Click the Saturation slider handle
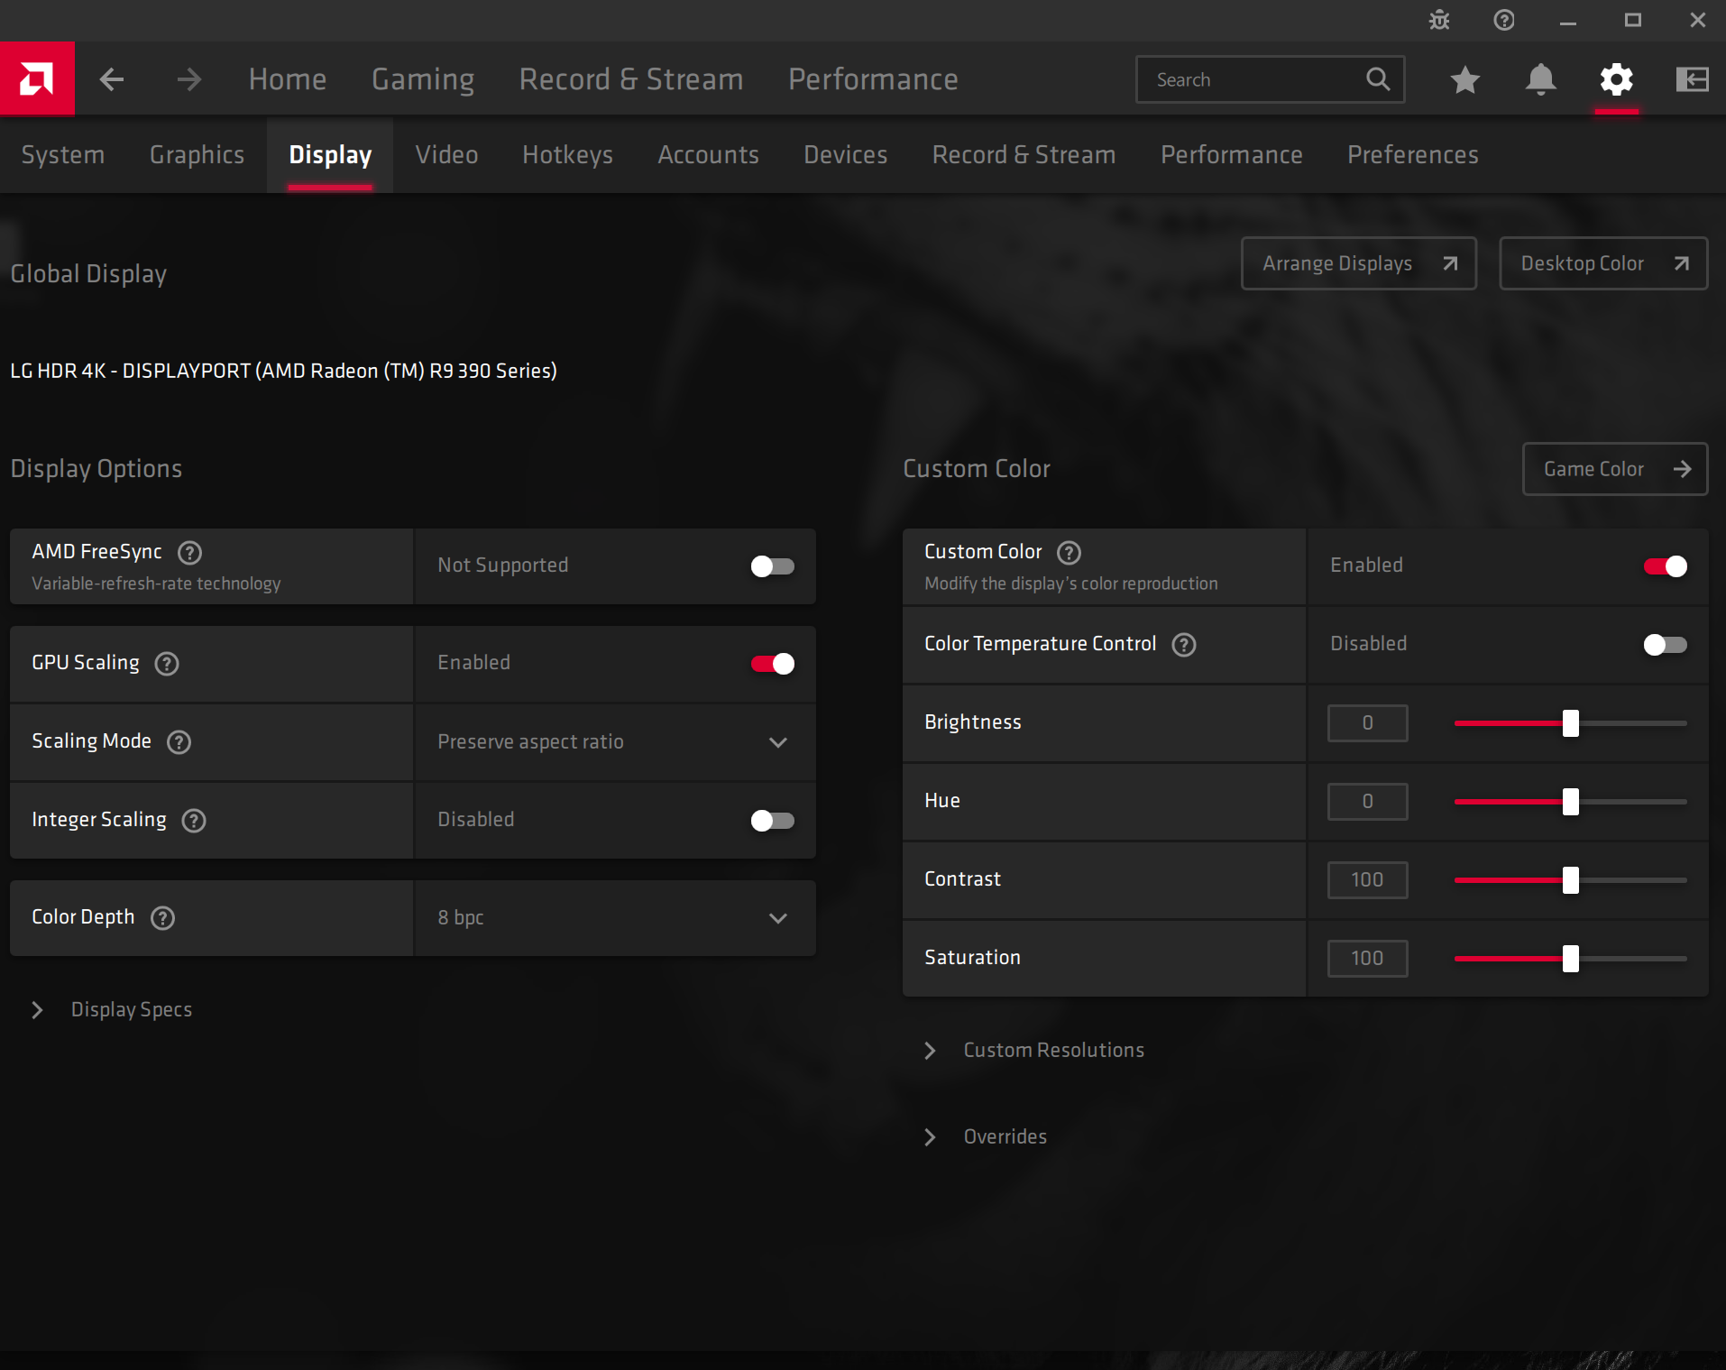This screenshot has width=1726, height=1370. tap(1571, 959)
